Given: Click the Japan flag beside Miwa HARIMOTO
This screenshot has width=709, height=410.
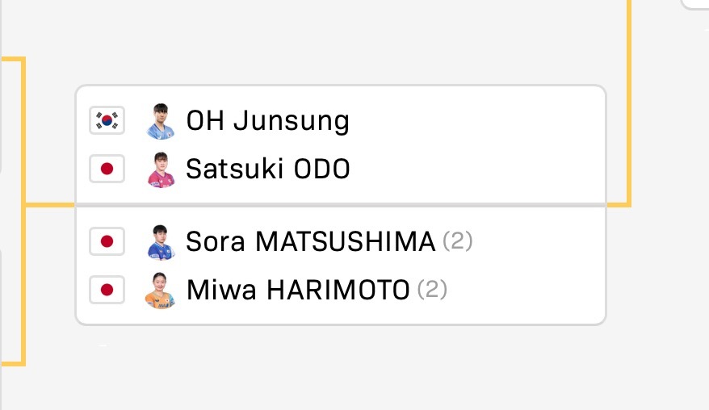Looking at the screenshot, I should [x=107, y=290].
